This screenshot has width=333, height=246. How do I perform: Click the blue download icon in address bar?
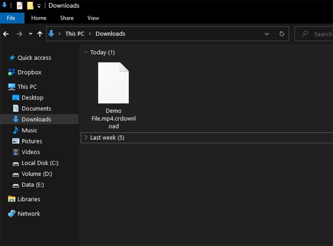(x=51, y=34)
